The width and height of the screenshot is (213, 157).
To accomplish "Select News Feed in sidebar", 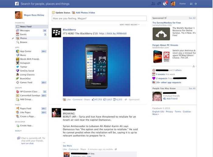I will 32,27.
